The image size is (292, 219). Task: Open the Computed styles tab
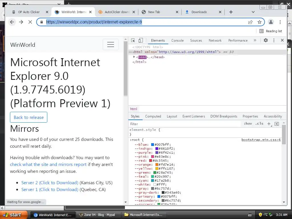(153, 116)
